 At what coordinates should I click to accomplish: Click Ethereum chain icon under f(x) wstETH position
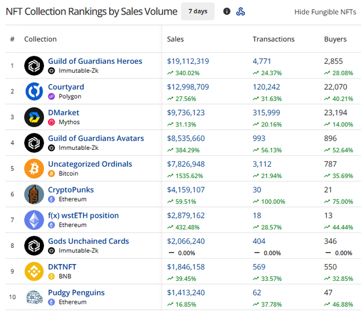51,225
